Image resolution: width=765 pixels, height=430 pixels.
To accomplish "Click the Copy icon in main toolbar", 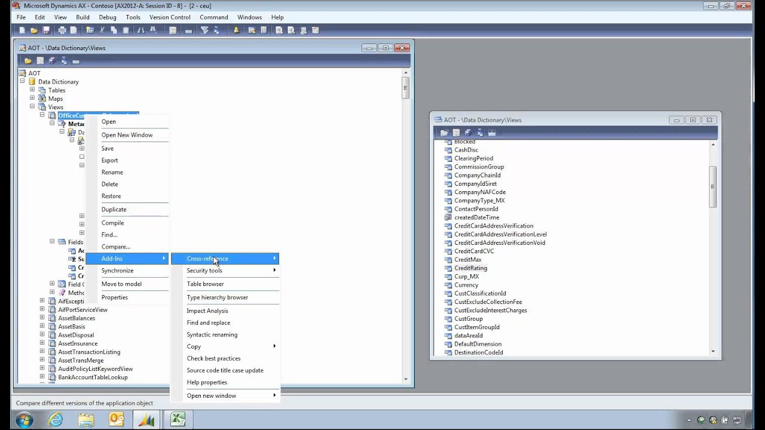I will (114, 30).
